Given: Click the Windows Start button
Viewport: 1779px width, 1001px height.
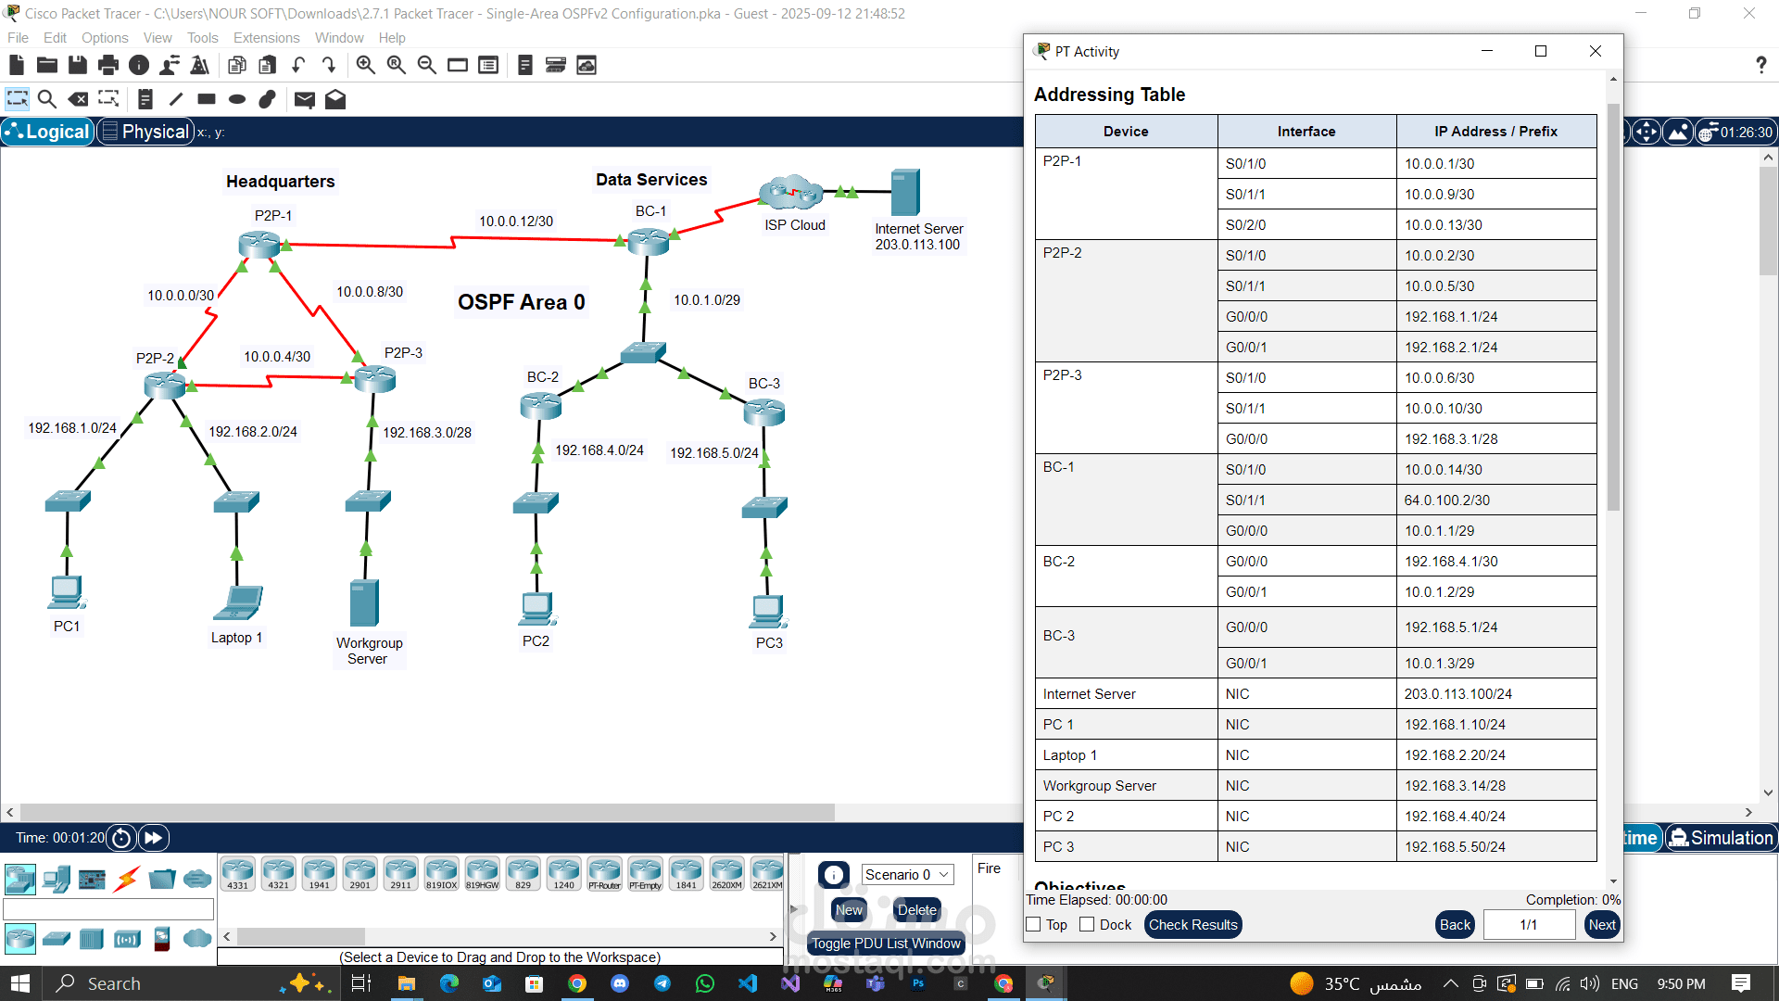Looking at the screenshot, I should coord(20,983).
